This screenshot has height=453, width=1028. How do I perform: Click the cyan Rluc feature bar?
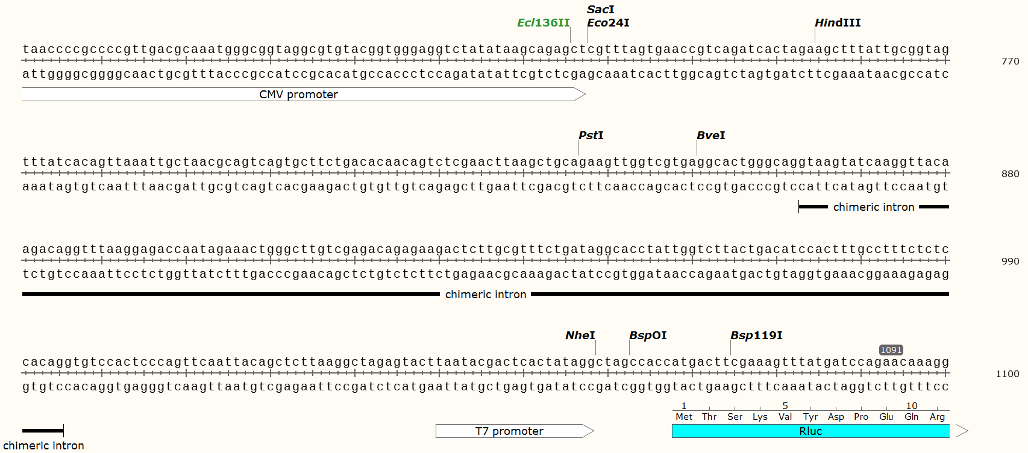tap(810, 431)
